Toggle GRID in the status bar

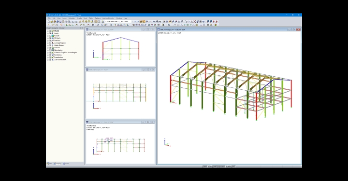click(209, 167)
